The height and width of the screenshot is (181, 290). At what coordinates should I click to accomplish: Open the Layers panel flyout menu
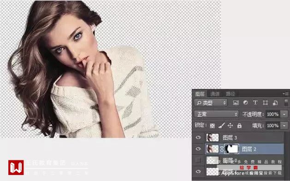286,94
